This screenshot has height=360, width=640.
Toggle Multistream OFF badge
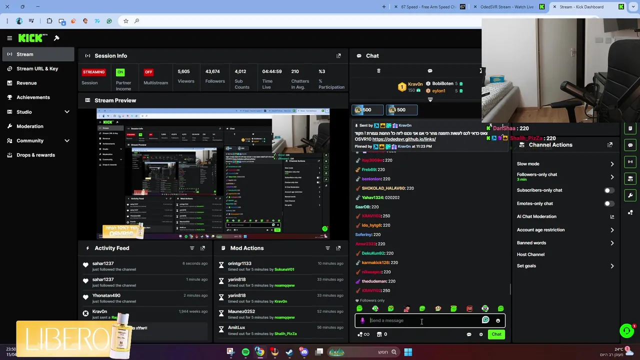(148, 72)
